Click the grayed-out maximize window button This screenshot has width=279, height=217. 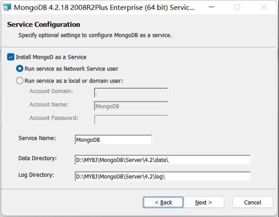click(x=237, y=7)
